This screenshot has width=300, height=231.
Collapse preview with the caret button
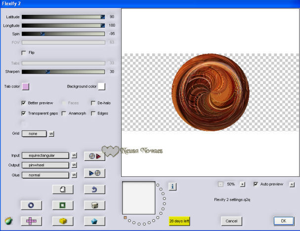pyautogui.click(x=292, y=185)
